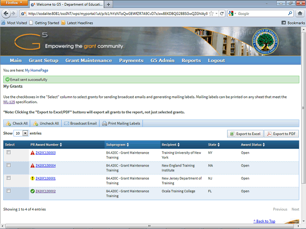
Task: Select the checkbox for grant Z420C130002
Action: [x=9, y=191]
